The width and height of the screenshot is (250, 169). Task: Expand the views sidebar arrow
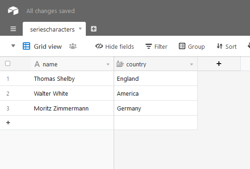pyautogui.click(x=13, y=46)
